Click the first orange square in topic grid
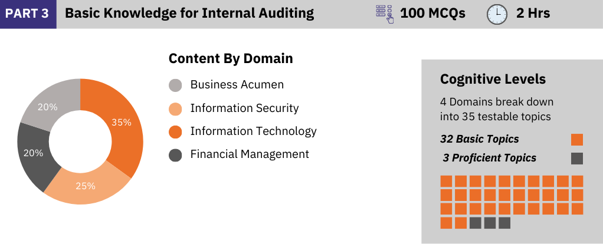Screen dimensions: 603x244 [x=446, y=182]
